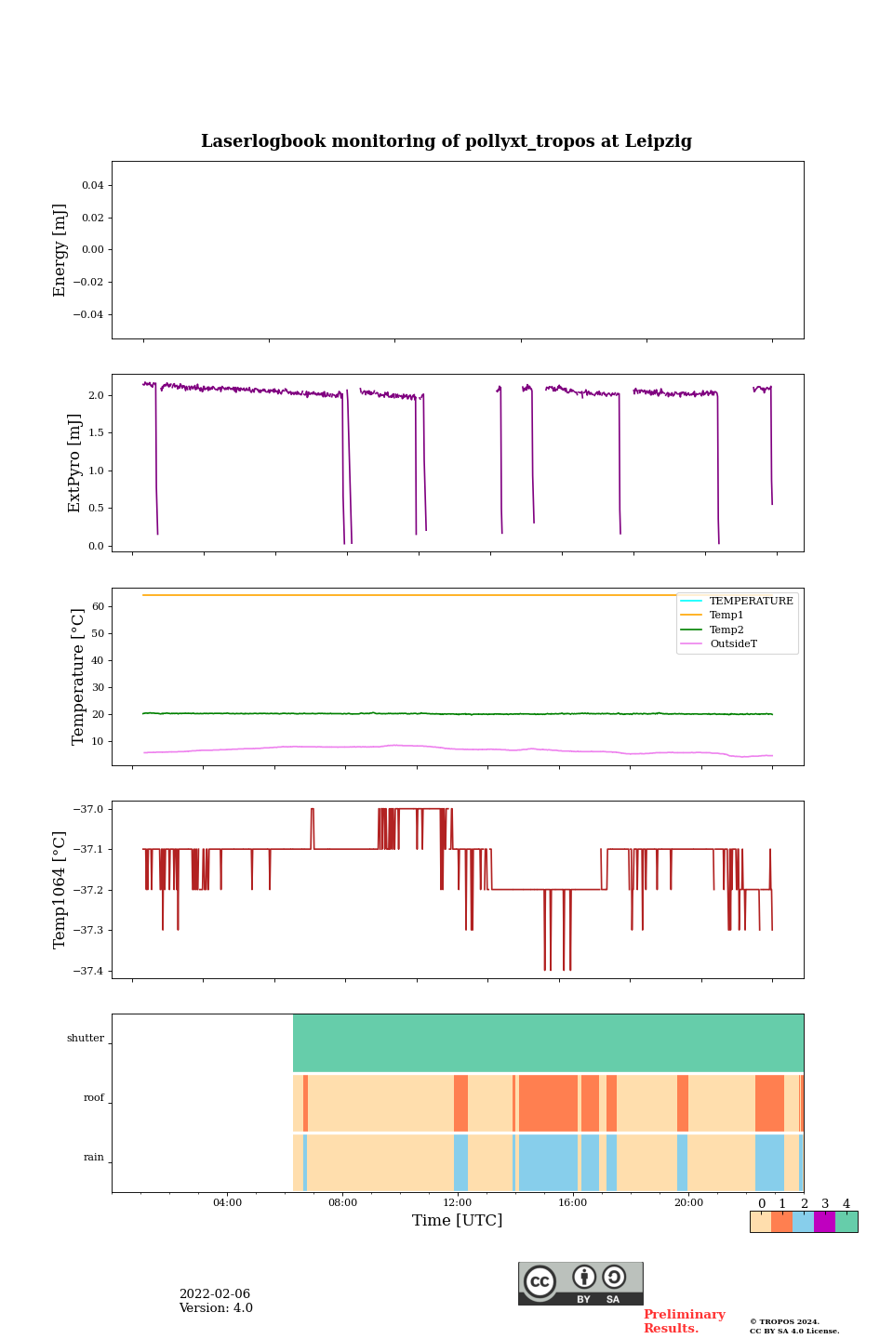Pick the blue color swatch labeled 2
Screen dimensions: 893x1339
pyautogui.click(x=803, y=1222)
